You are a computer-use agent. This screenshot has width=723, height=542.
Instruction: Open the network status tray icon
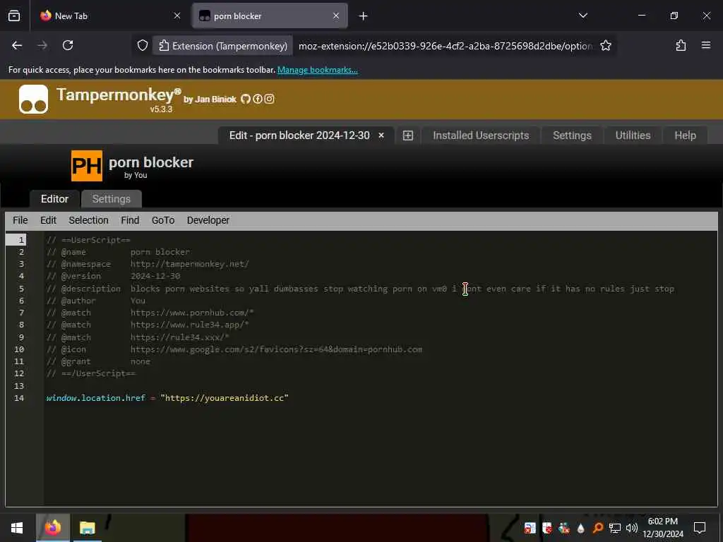coord(614,528)
